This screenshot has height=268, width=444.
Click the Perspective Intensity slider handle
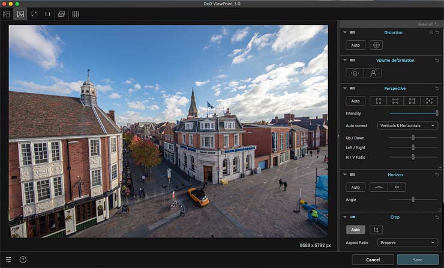[x=437, y=113]
